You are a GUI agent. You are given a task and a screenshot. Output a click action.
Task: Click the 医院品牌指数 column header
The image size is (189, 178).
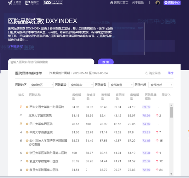coord(151,97)
